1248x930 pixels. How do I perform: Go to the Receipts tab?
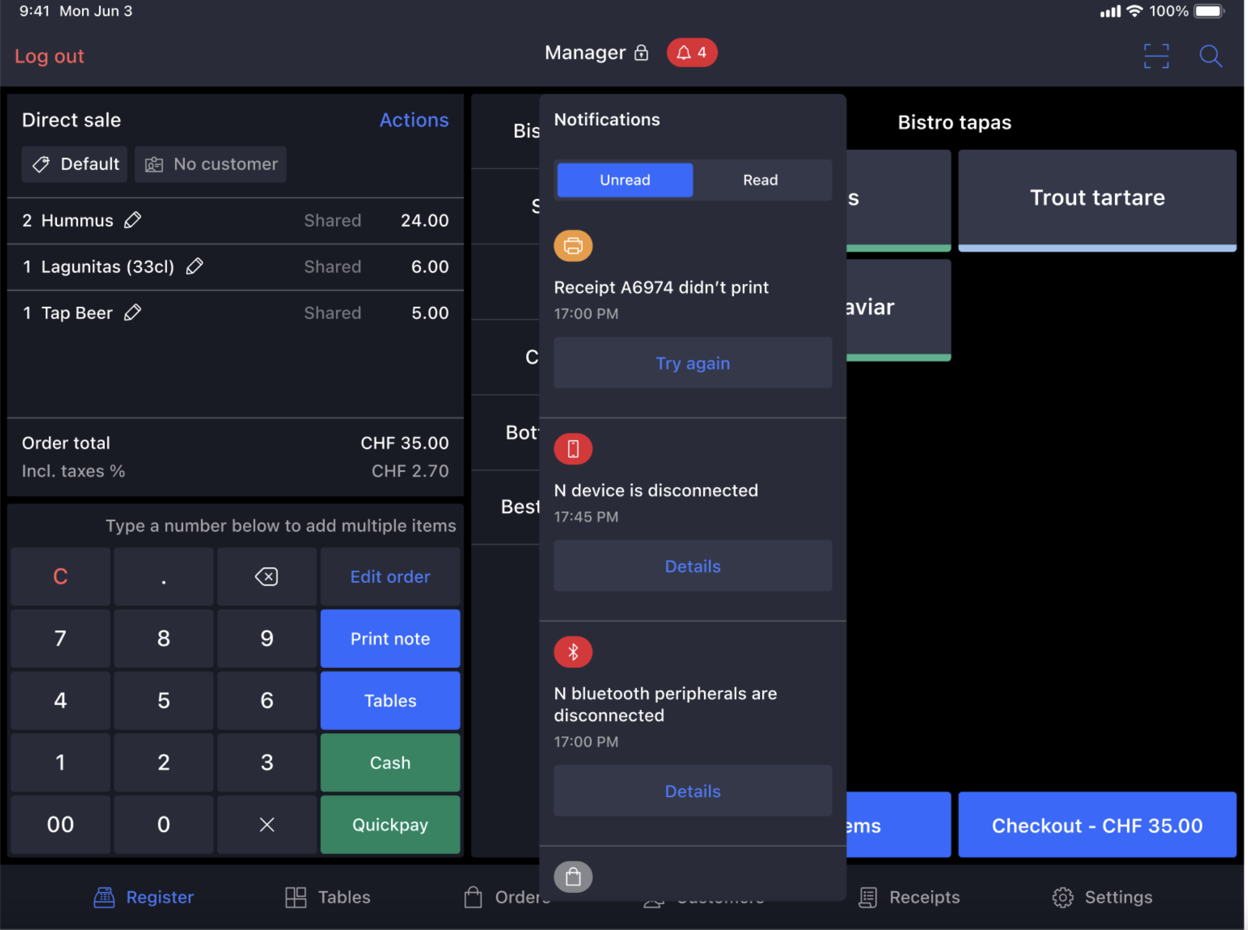(909, 897)
